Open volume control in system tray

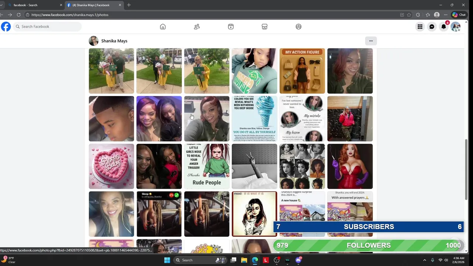pos(446,260)
